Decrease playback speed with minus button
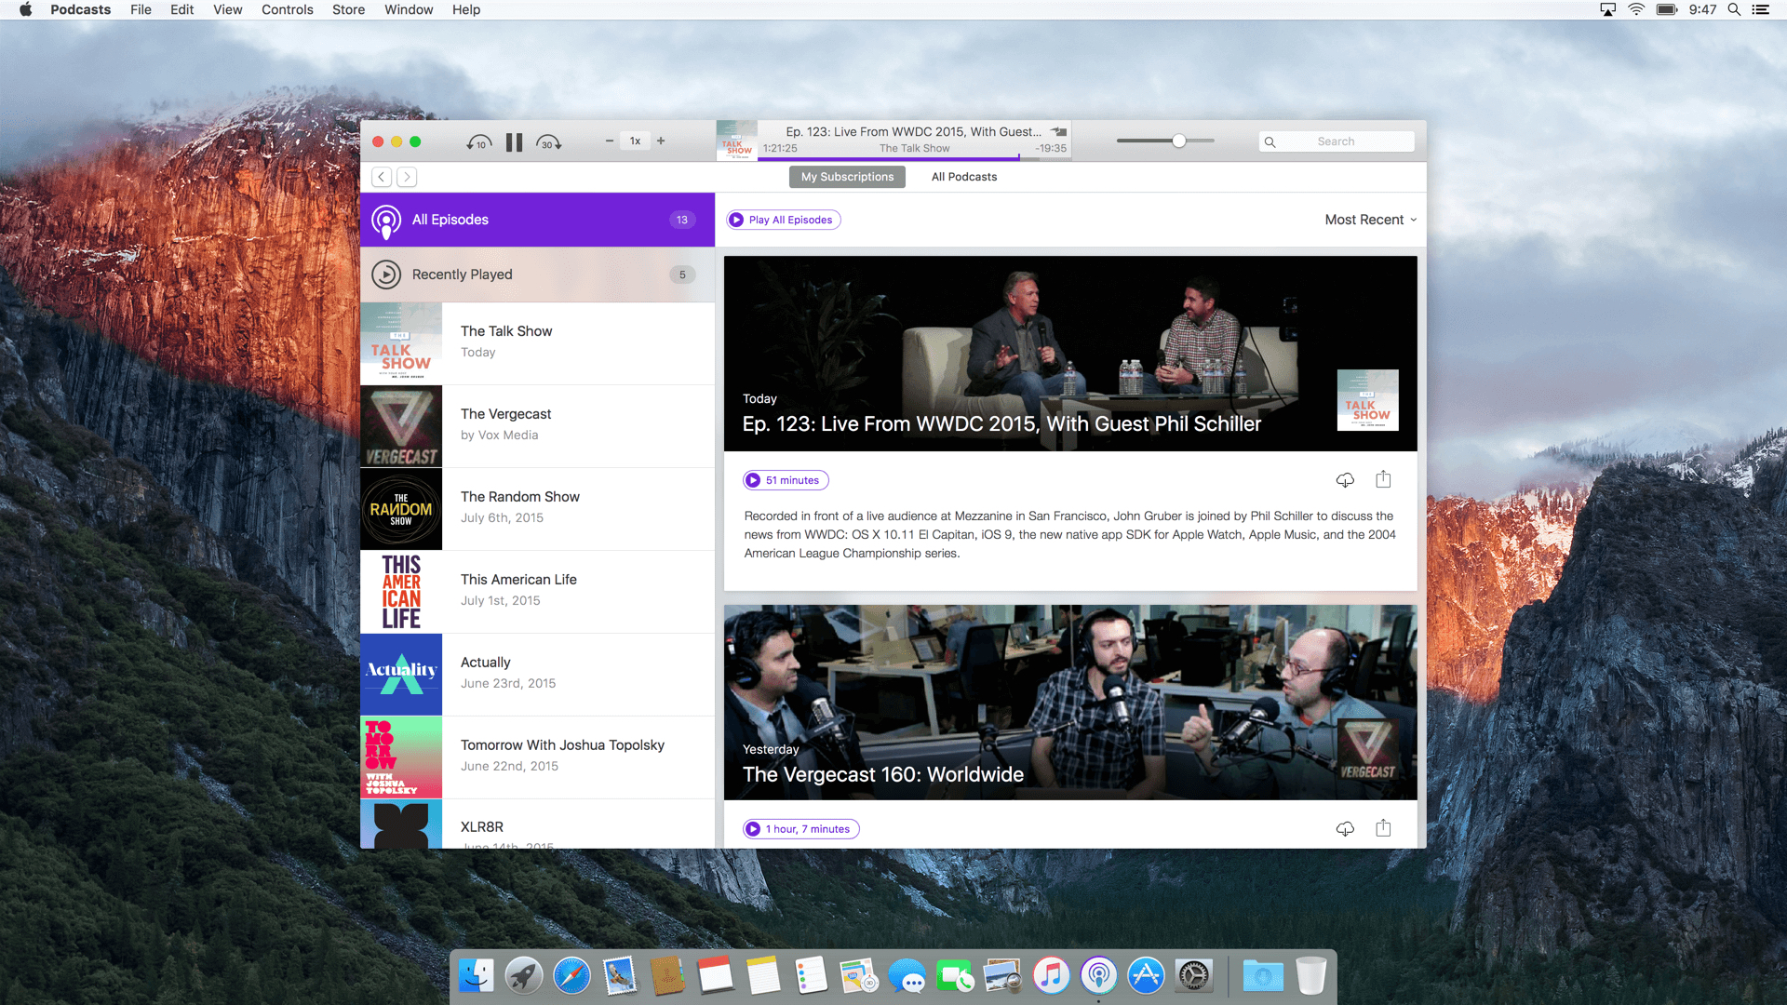1787x1005 pixels. point(610,141)
